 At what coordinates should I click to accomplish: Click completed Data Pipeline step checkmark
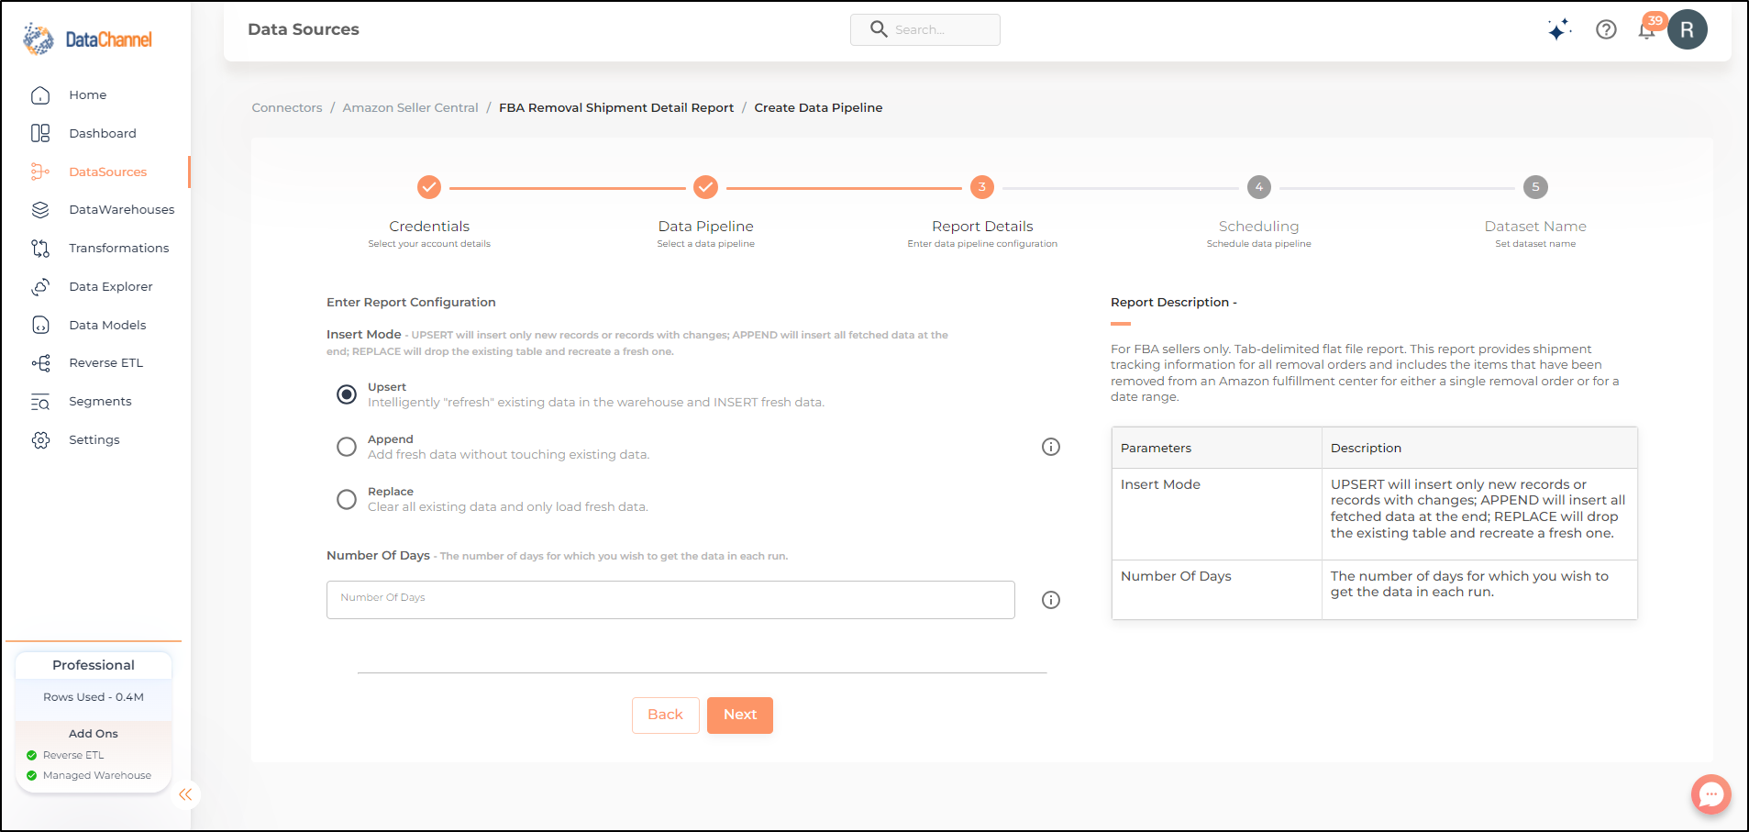click(x=705, y=187)
